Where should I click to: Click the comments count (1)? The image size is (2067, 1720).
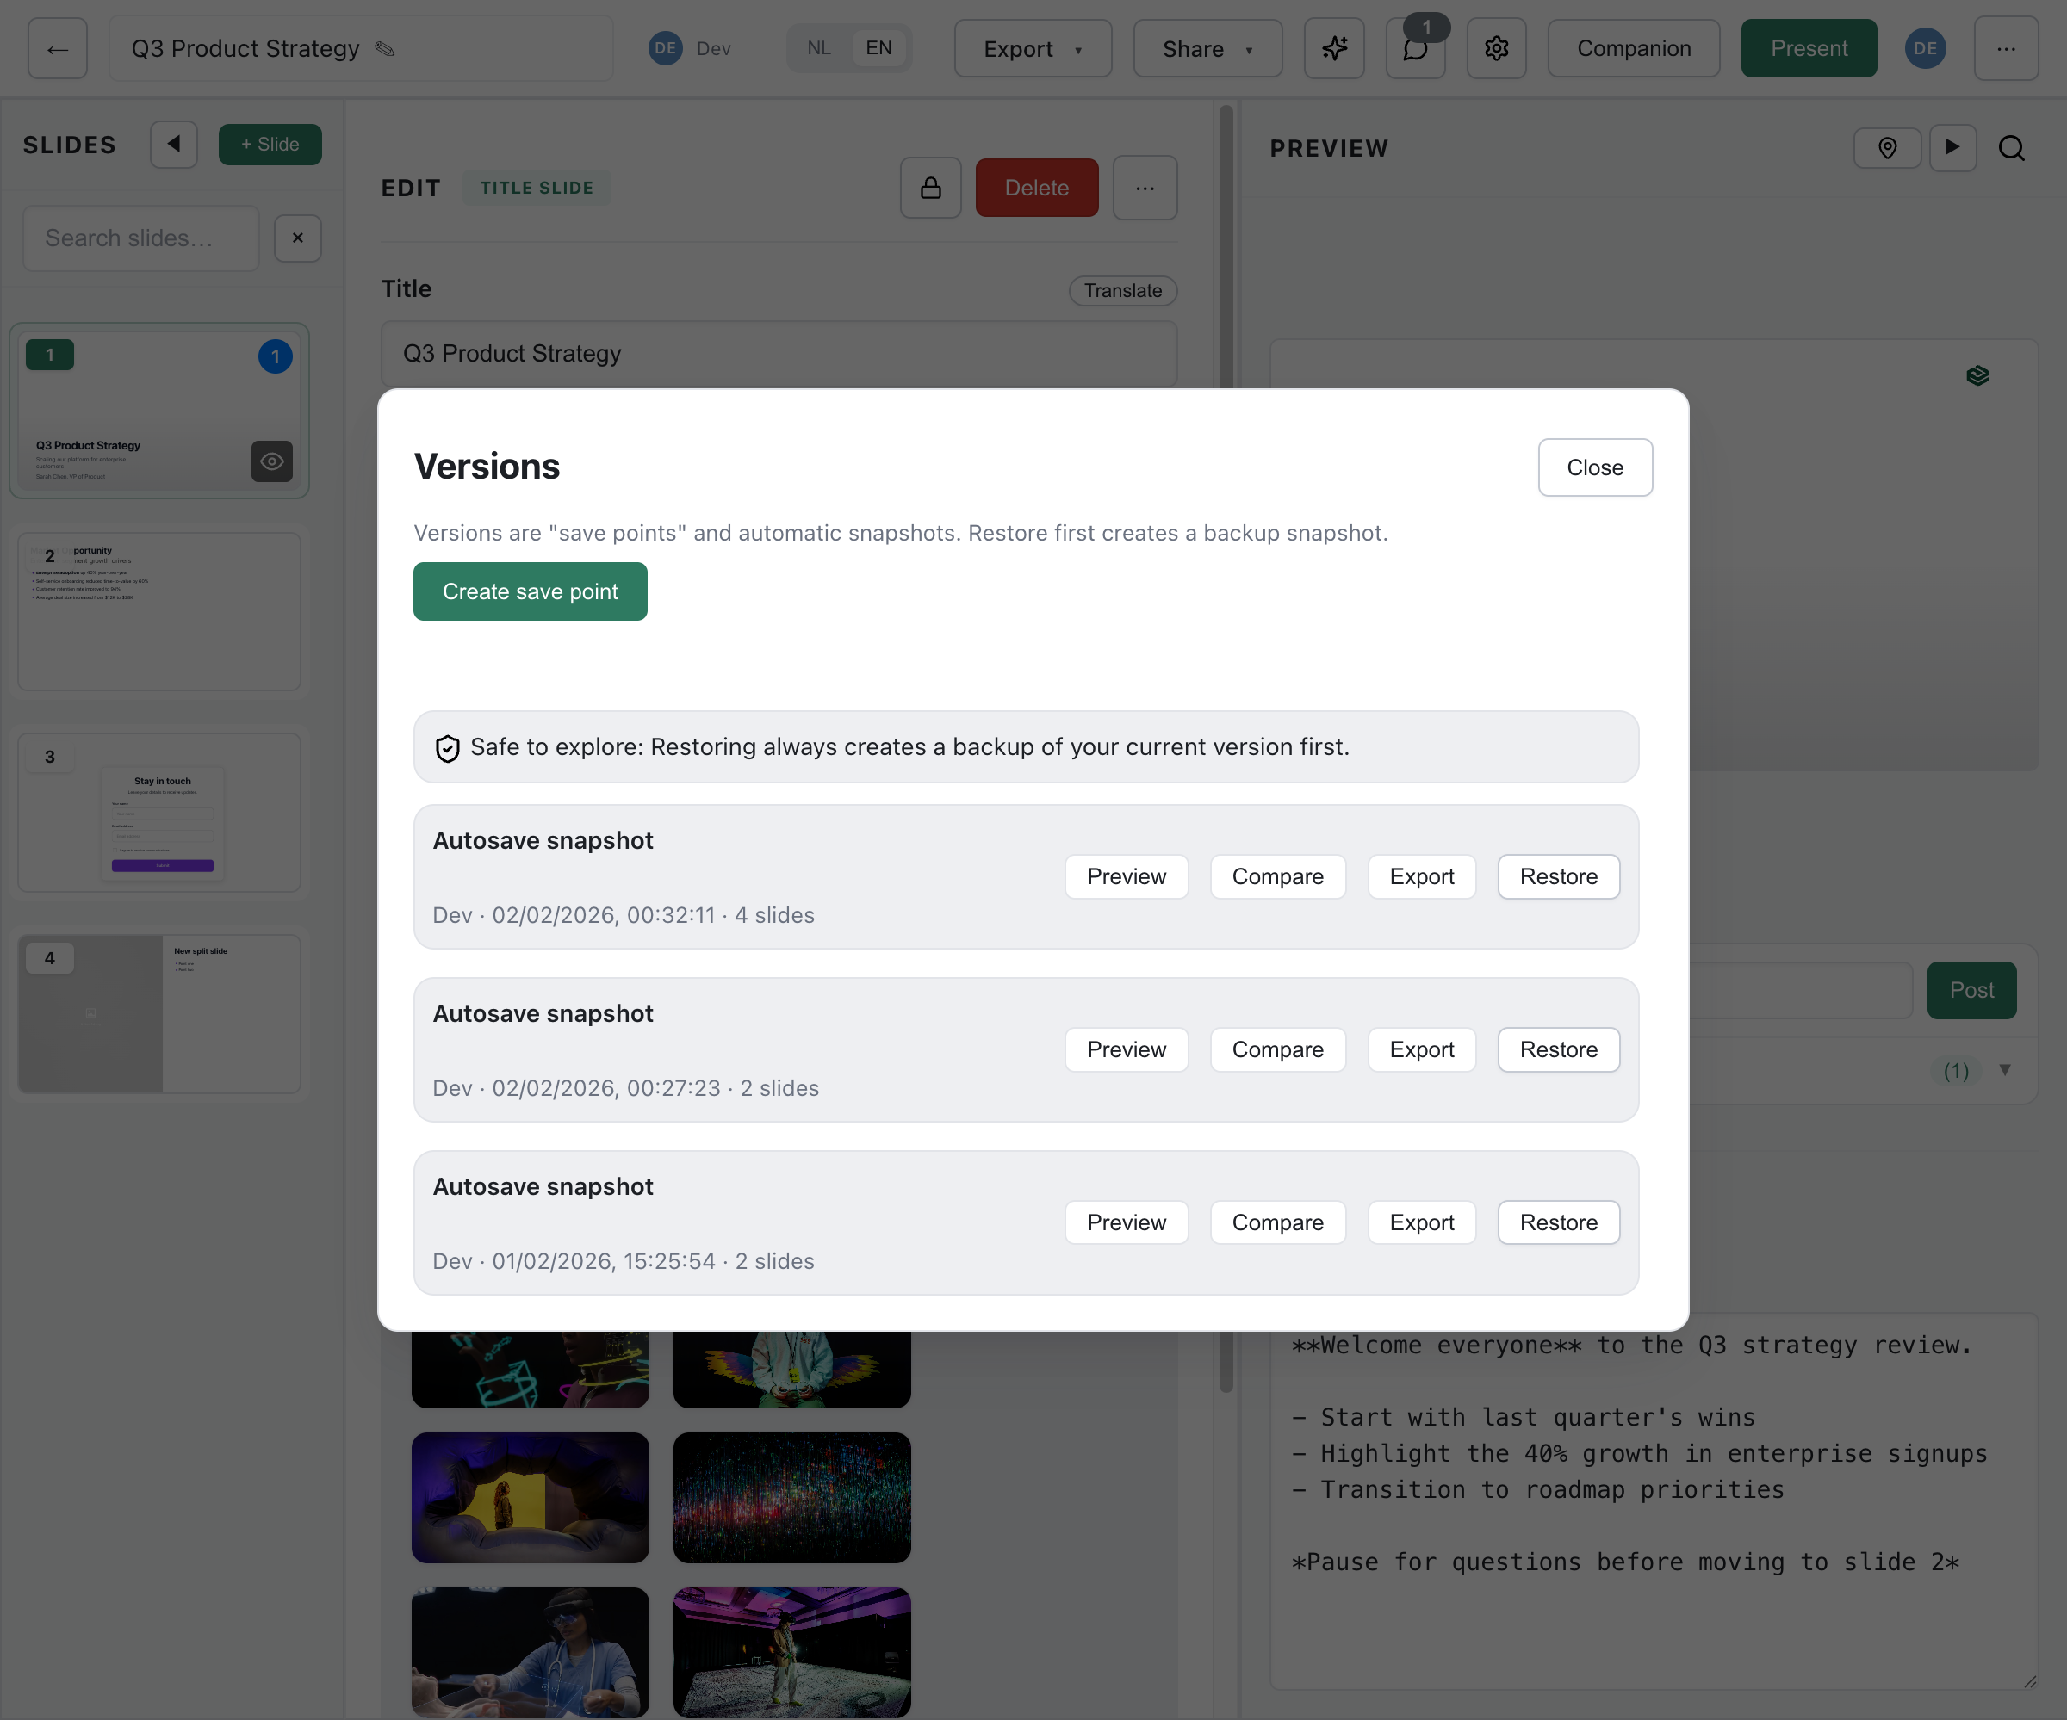(x=1956, y=1071)
